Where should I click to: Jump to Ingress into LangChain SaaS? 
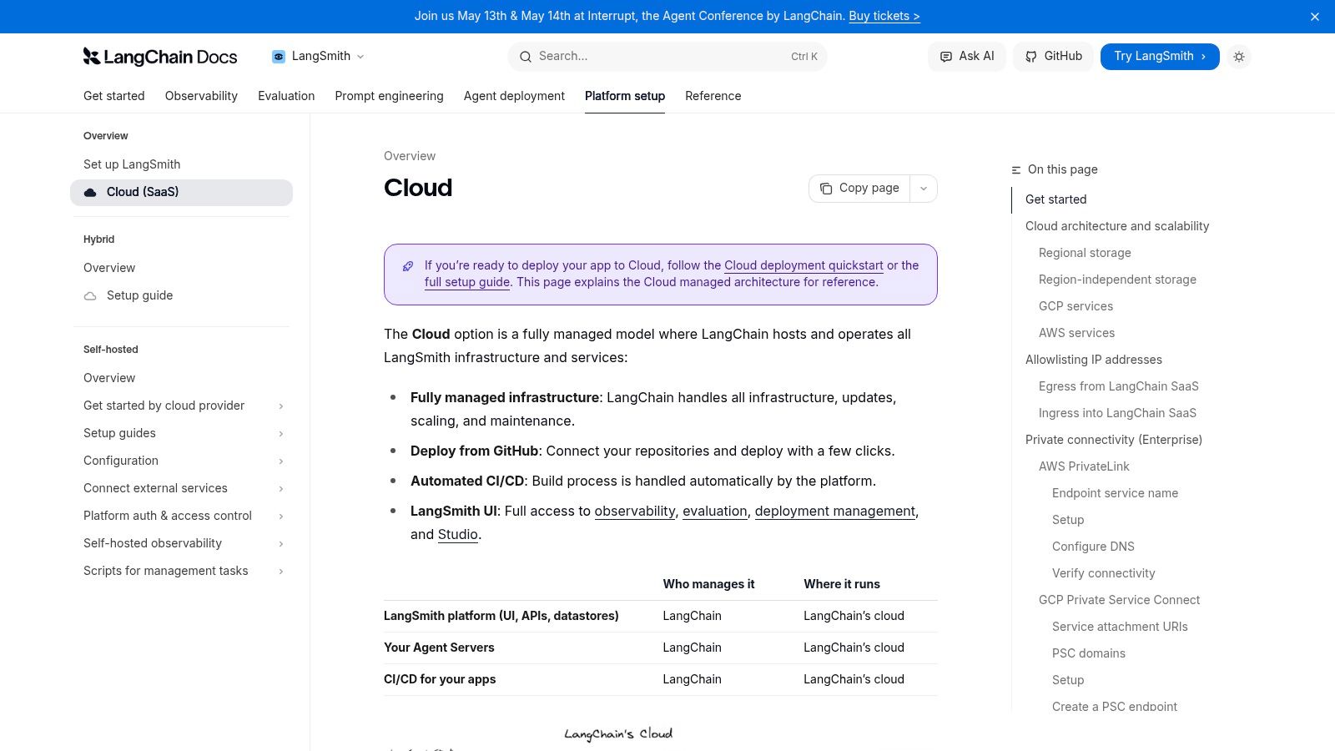tap(1117, 413)
